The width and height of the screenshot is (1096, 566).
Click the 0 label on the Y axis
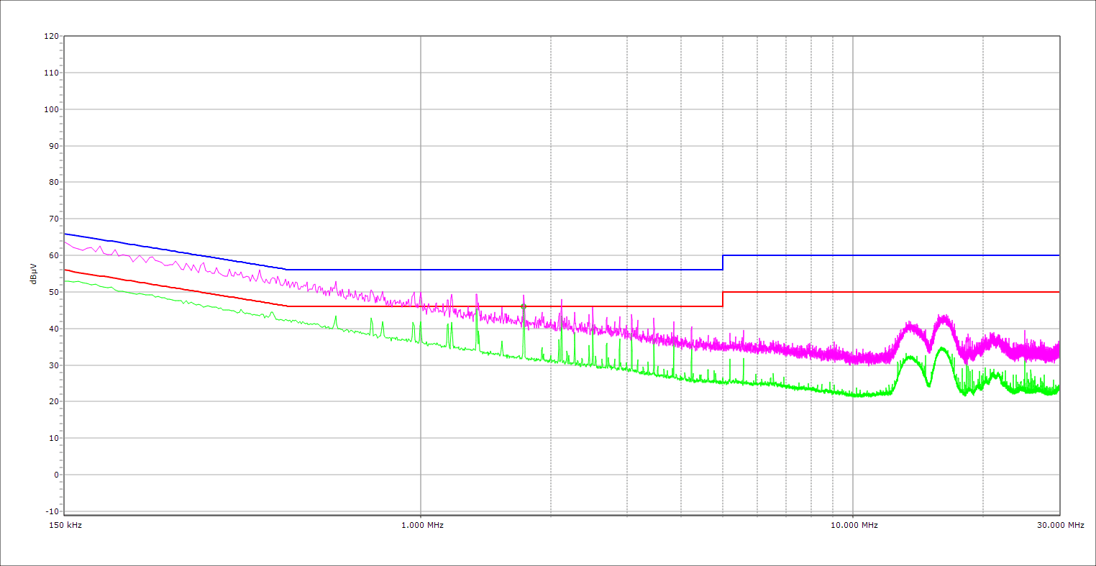click(x=55, y=475)
